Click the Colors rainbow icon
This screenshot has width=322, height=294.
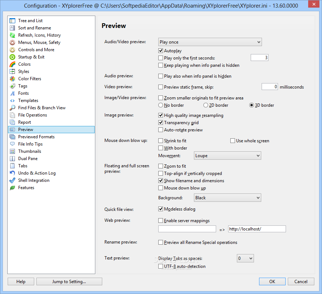click(x=12, y=64)
